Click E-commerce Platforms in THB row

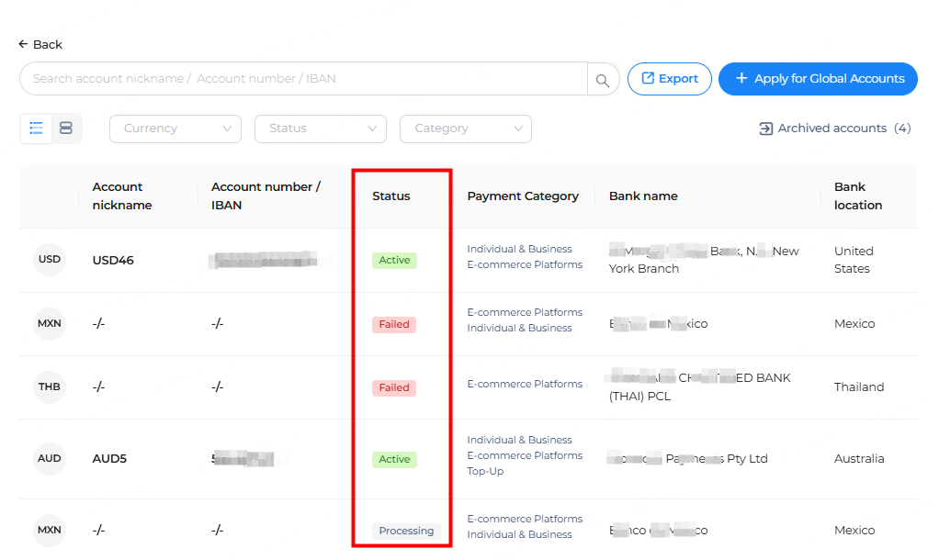[525, 384]
